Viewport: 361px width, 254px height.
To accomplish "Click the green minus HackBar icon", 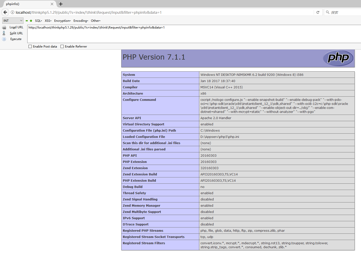I will (27, 21).
